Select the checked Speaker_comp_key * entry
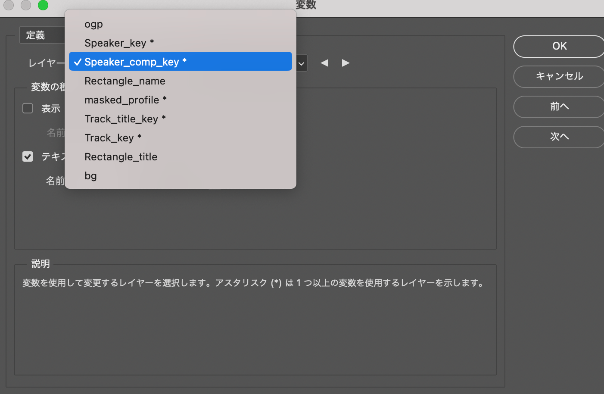Viewport: 604px width, 394px height. [181, 62]
